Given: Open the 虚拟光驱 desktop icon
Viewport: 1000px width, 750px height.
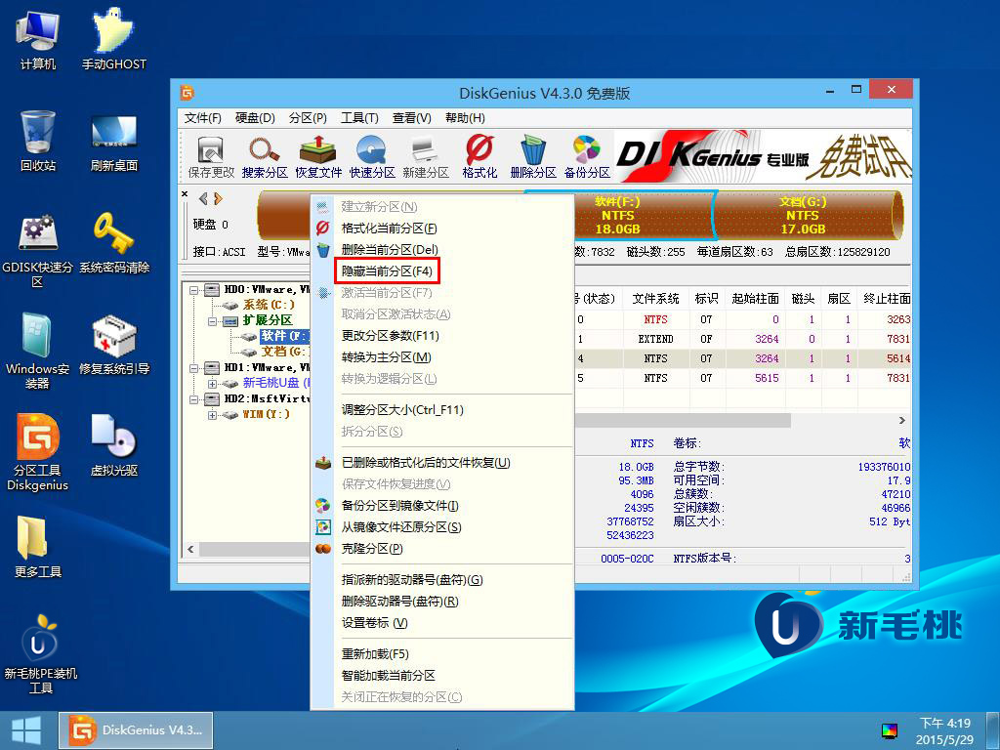Looking at the screenshot, I should tap(114, 445).
